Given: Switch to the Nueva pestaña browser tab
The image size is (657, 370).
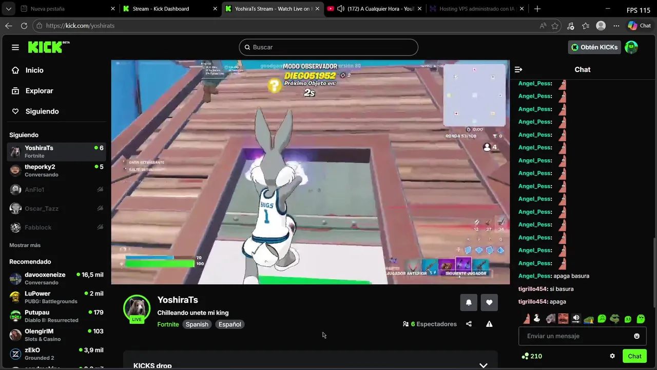Looking at the screenshot, I should pos(67,9).
